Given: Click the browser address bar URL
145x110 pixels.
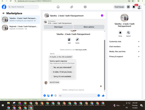Looking at the screenshot, I should [x=35, y=1].
